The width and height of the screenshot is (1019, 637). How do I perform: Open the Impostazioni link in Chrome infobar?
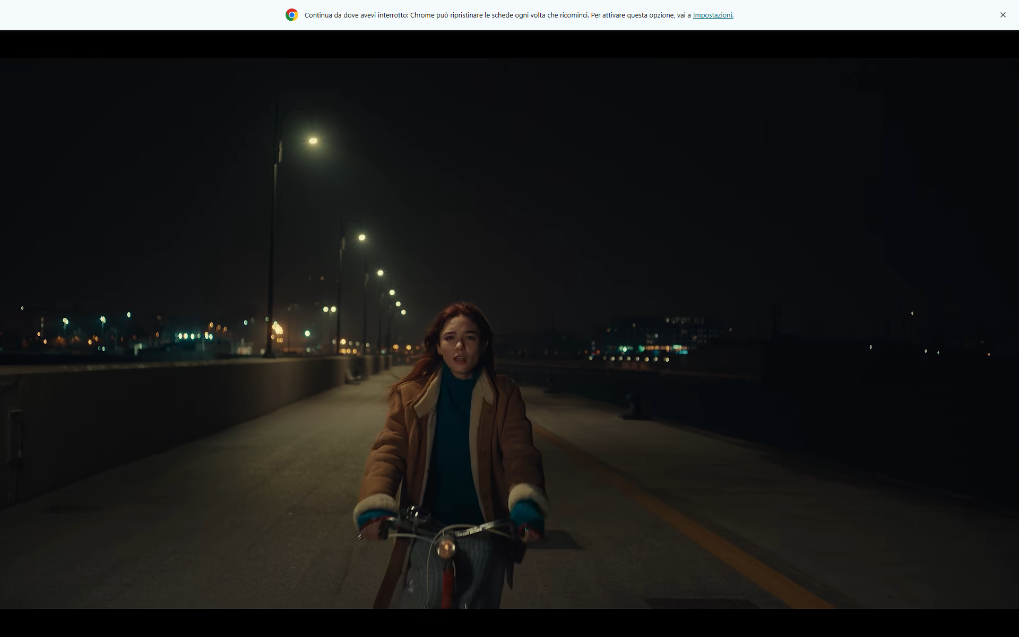pos(713,15)
